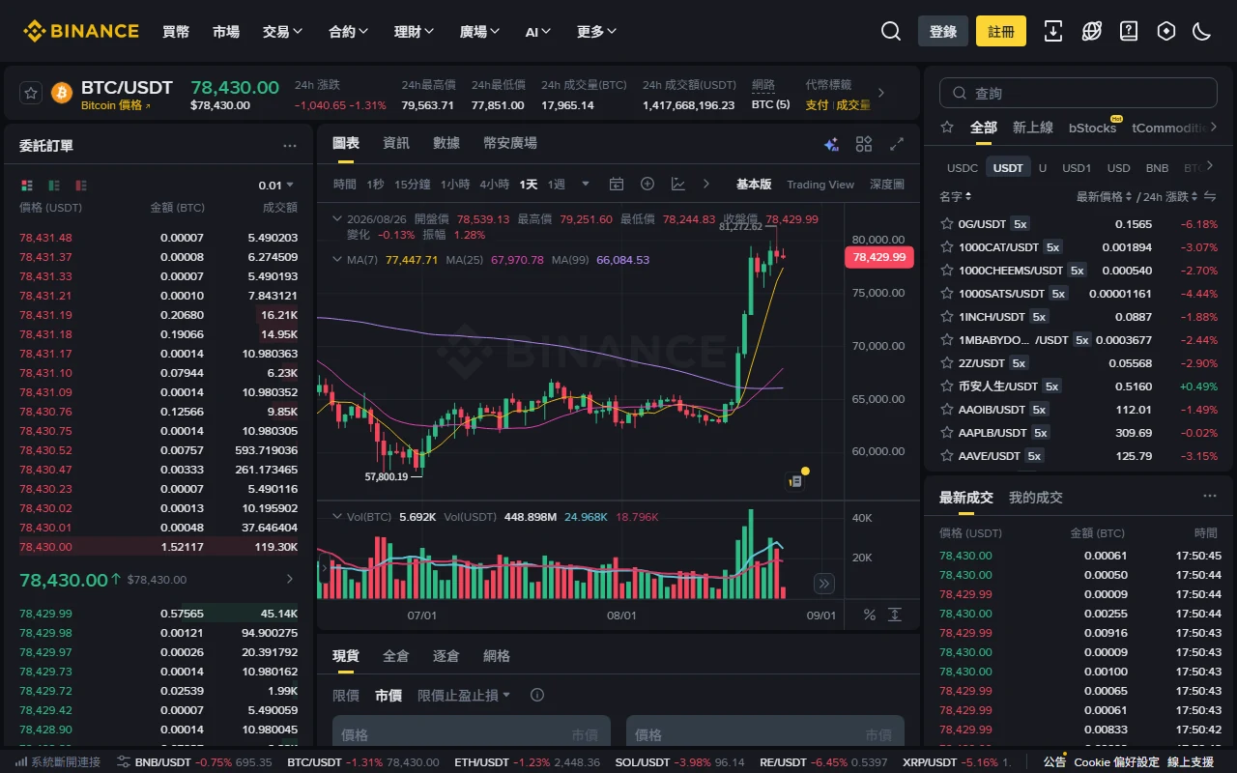Filter market list by USDC
1237x773 pixels.
[x=963, y=167]
